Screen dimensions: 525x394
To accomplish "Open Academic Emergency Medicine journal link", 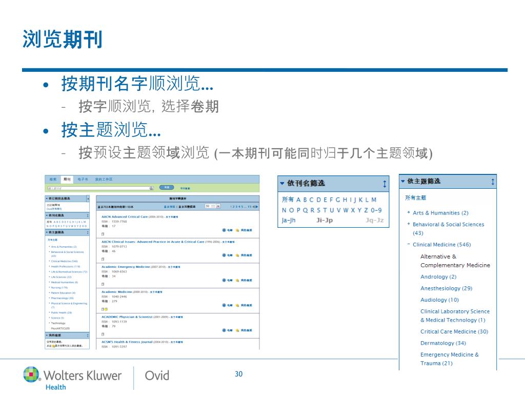I will (126, 267).
